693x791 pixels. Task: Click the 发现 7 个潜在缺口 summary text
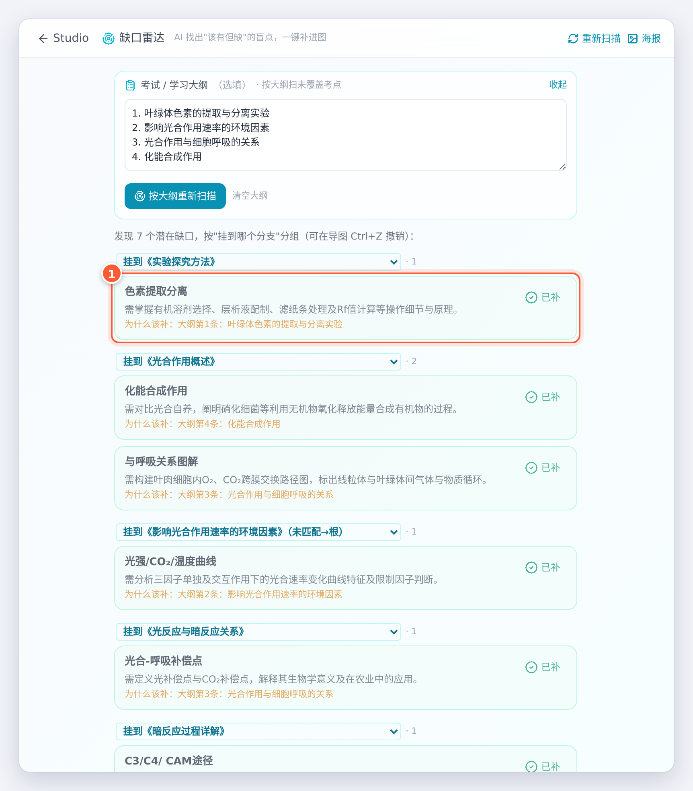264,236
